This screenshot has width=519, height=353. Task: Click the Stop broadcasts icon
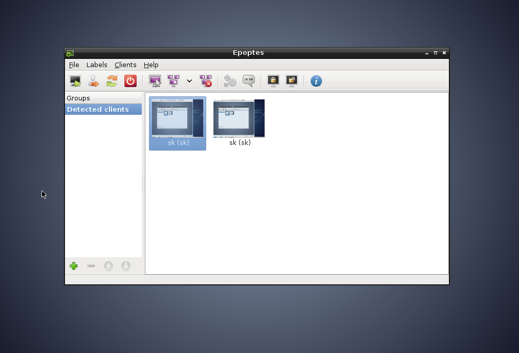click(206, 81)
